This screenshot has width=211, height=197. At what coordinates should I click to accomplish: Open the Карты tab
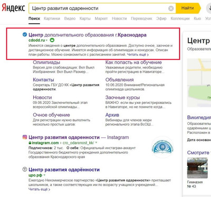tap(85, 18)
